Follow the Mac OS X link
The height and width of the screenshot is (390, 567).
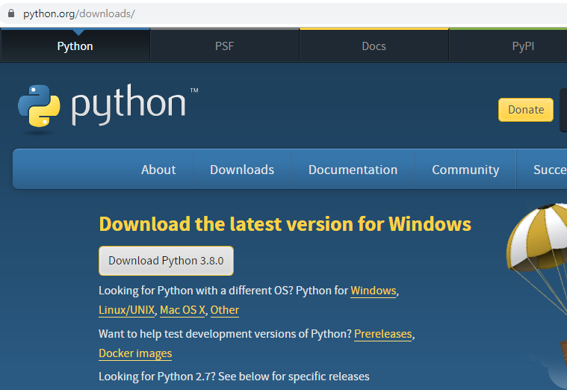pos(182,310)
